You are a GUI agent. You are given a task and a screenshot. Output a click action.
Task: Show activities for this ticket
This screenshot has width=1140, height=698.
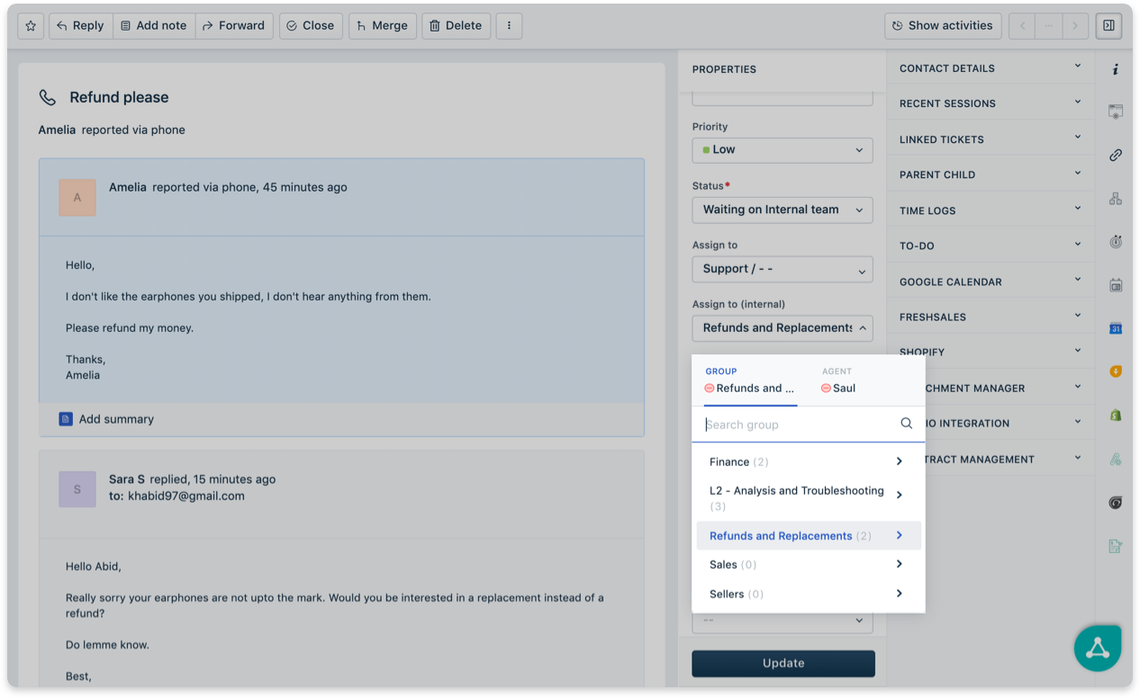point(943,26)
